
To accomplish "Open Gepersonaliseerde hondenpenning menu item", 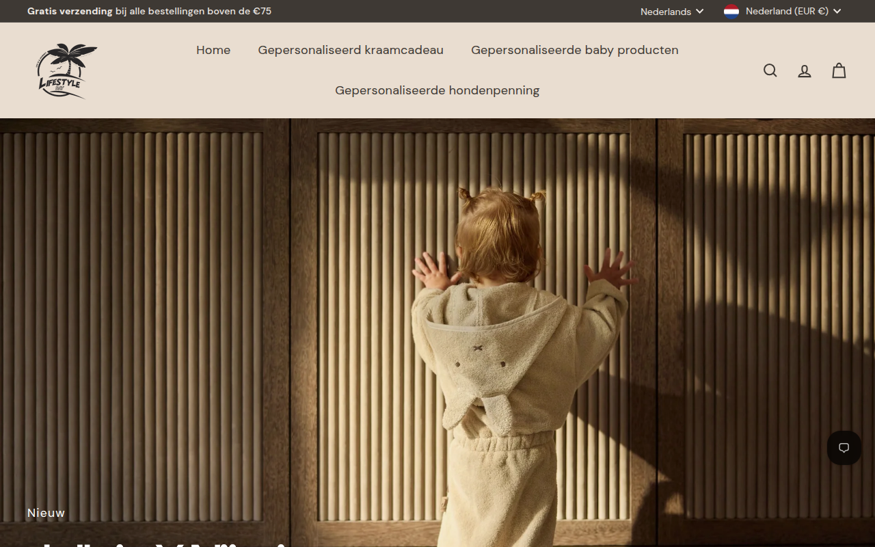I will tap(437, 90).
